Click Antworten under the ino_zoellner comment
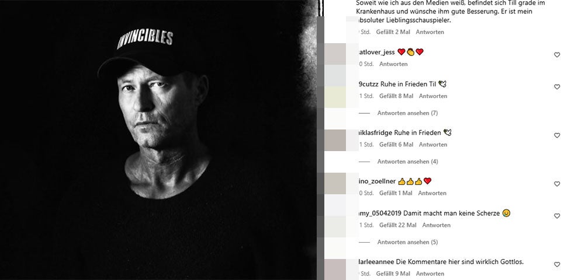Screen dimensions: 561x280 [432, 193]
